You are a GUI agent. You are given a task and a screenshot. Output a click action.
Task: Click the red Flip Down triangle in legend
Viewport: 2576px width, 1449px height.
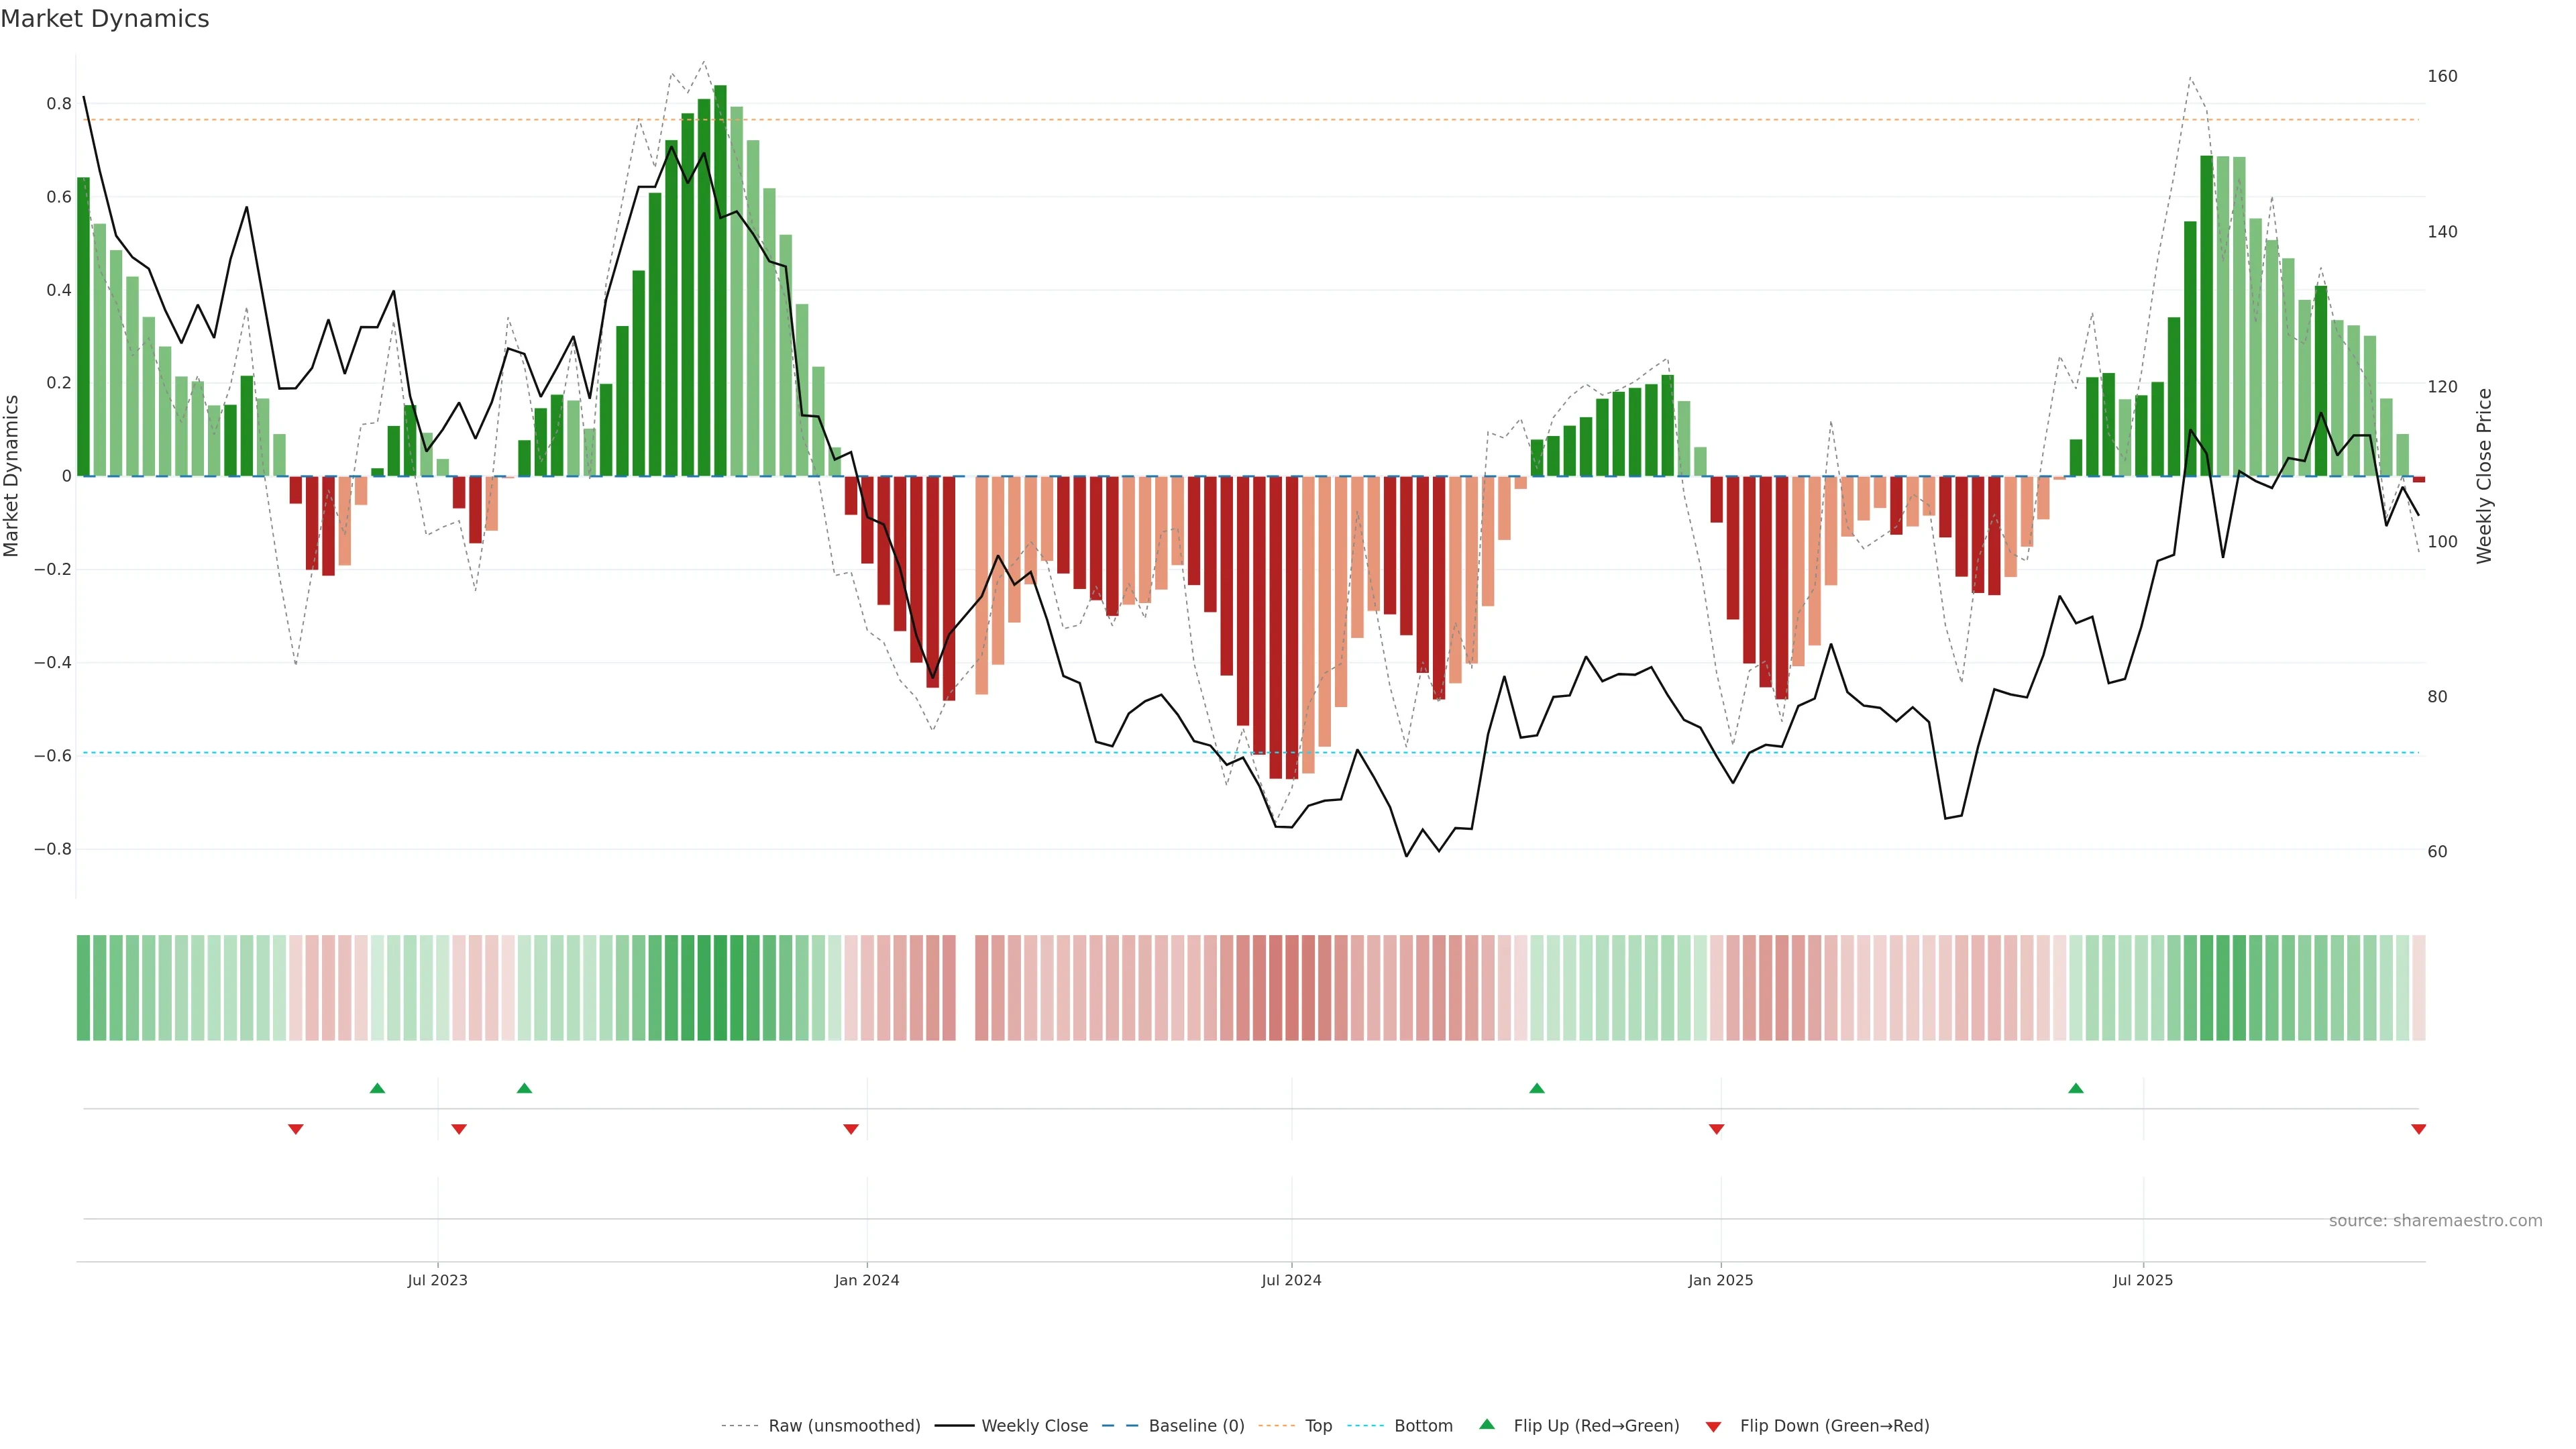point(1713,1427)
